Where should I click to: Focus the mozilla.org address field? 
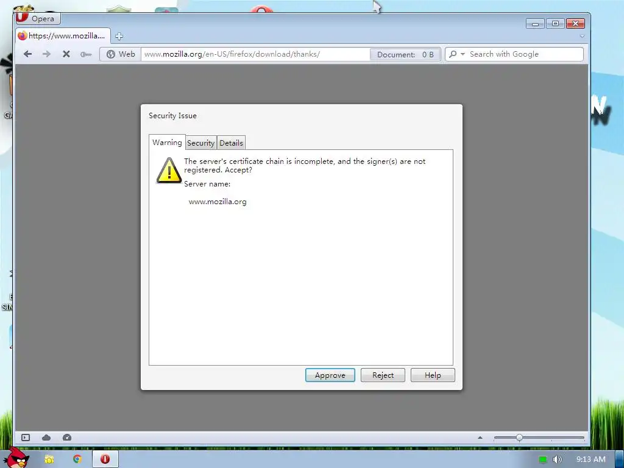click(255, 54)
